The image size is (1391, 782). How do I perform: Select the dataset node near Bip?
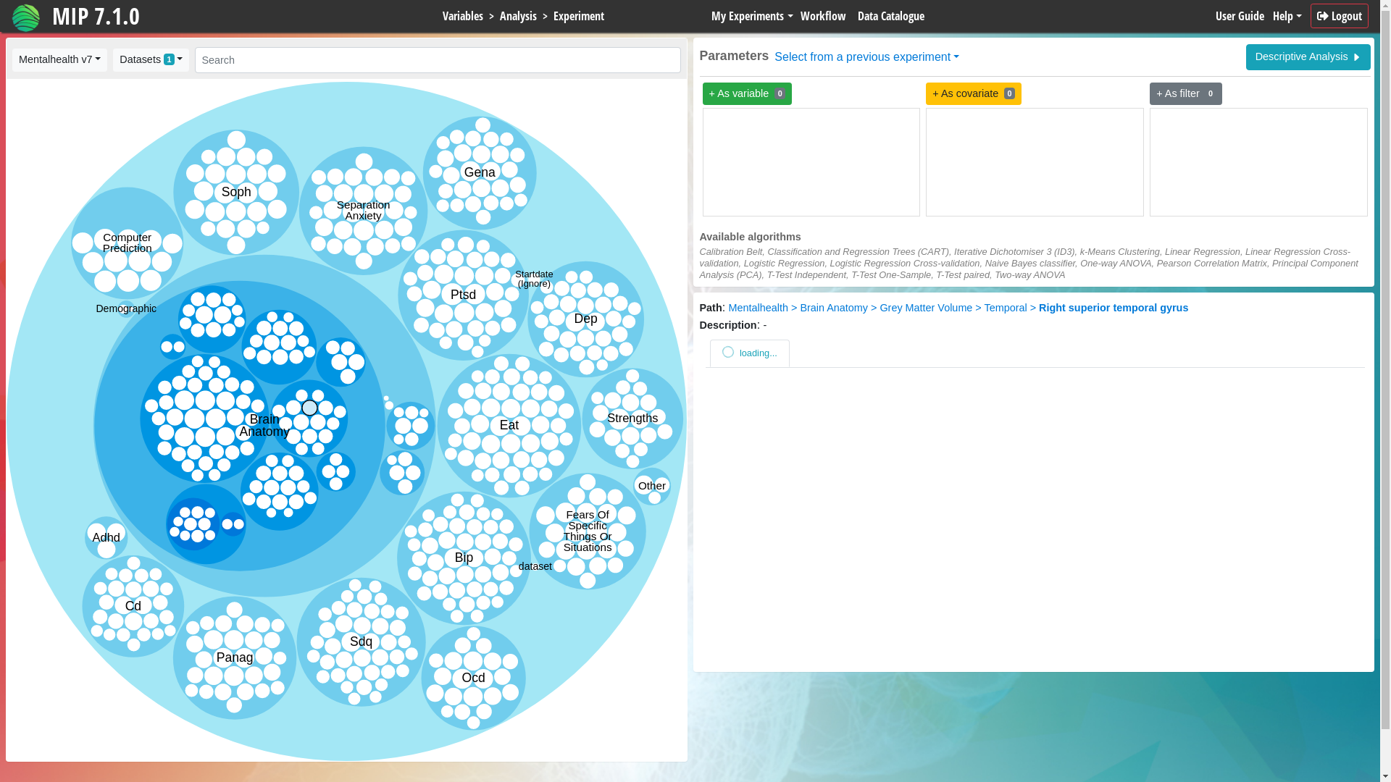click(535, 566)
